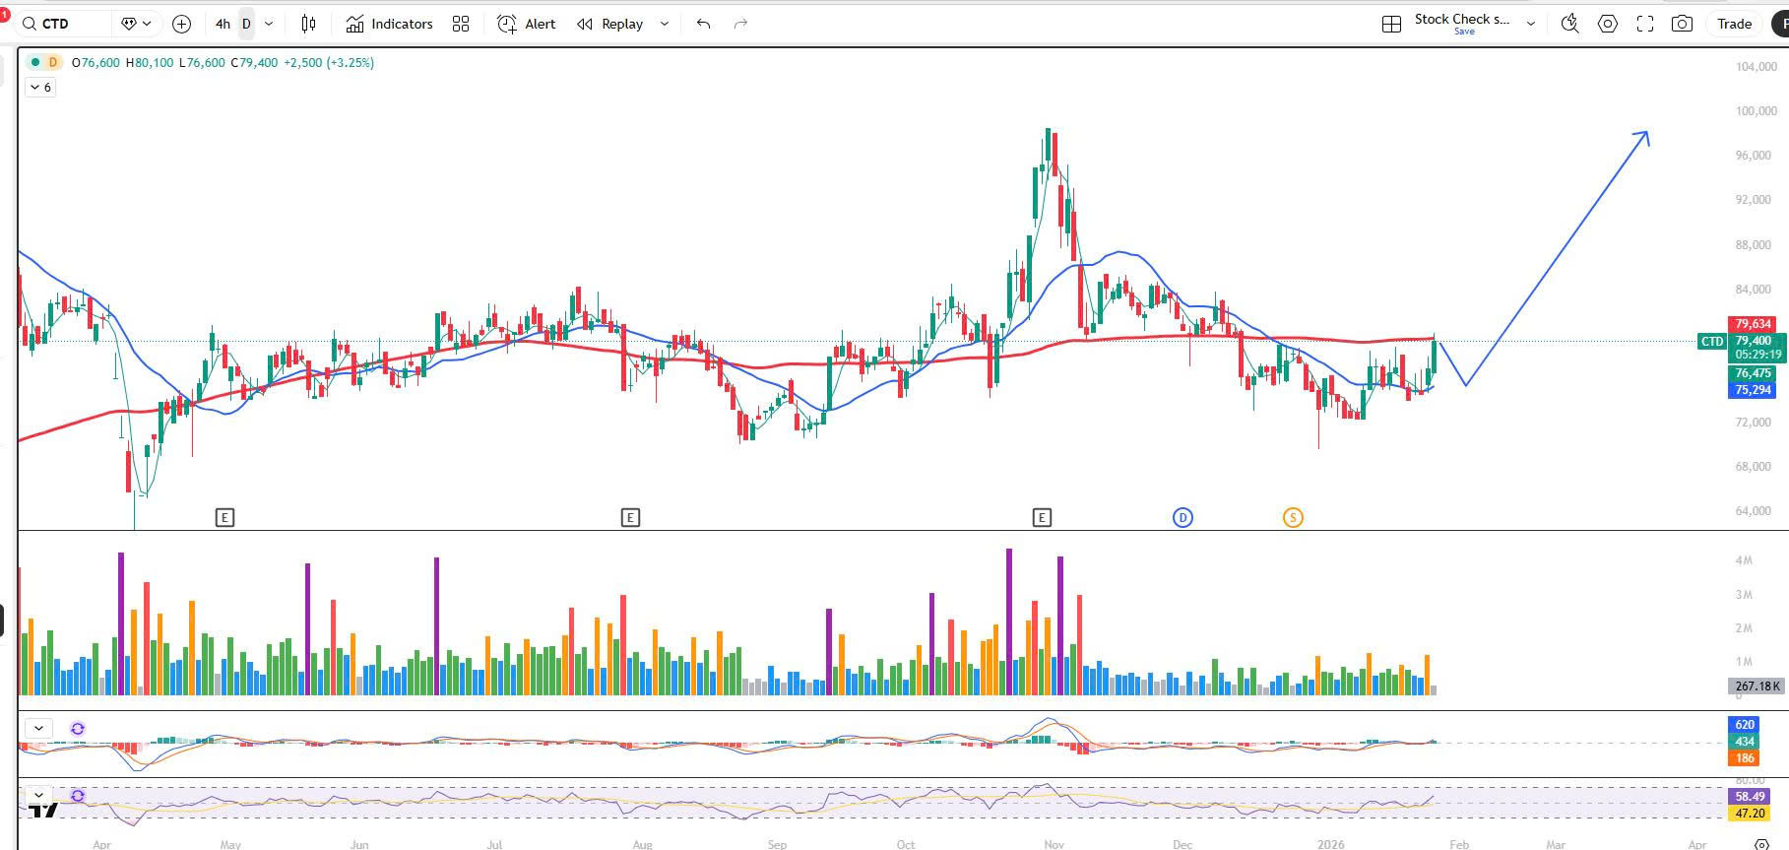Open the candlestick chart style selector

pyautogui.click(x=308, y=24)
